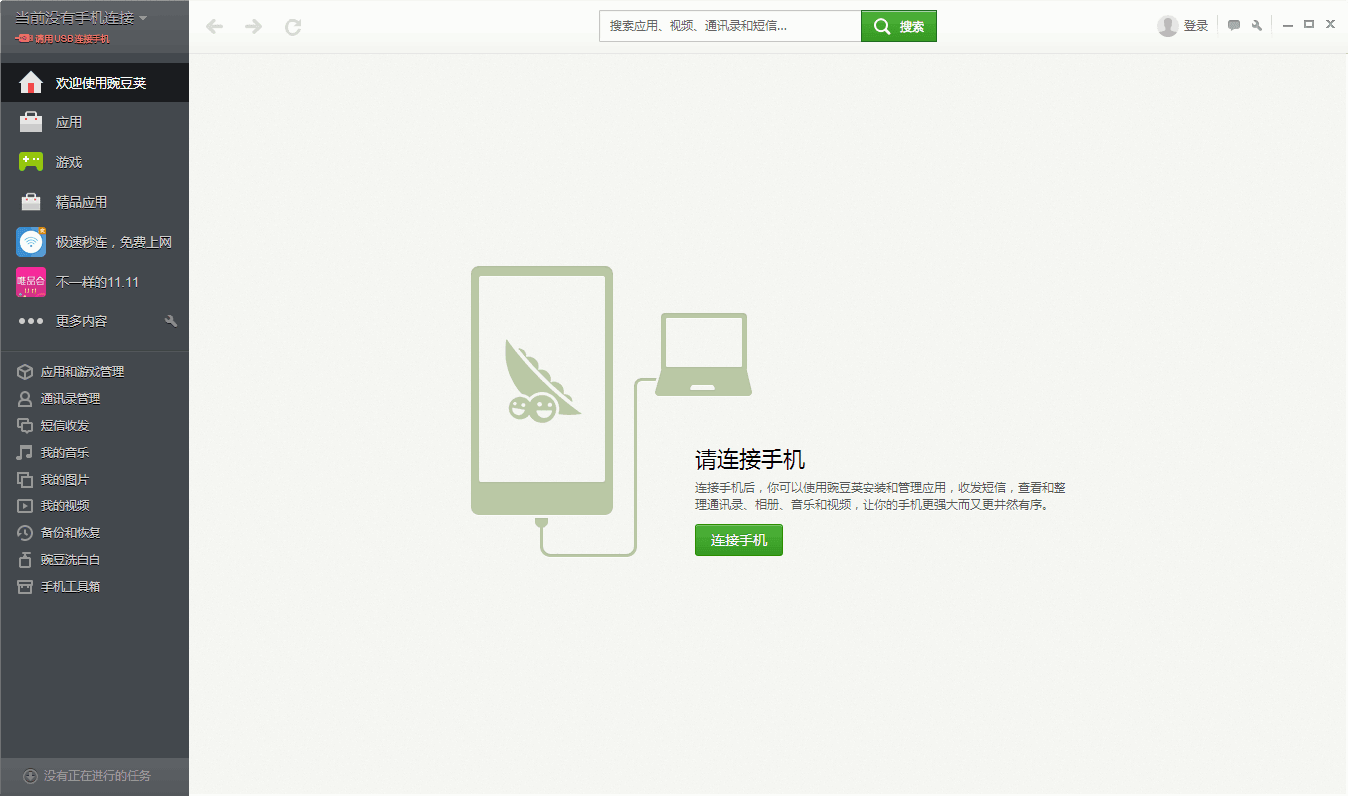Image resolution: width=1348 pixels, height=796 pixels.
Task: Click the video play icon
Action: [x=25, y=506]
